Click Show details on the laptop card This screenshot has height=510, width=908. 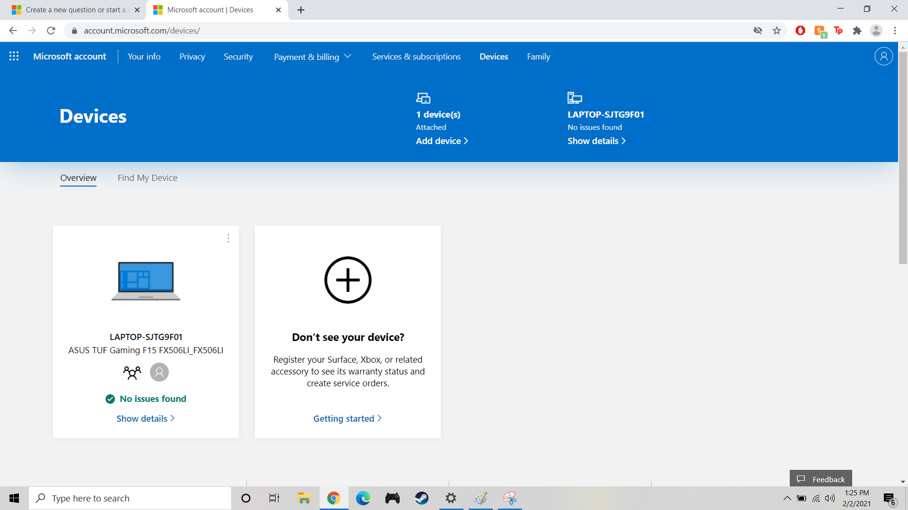click(x=146, y=419)
